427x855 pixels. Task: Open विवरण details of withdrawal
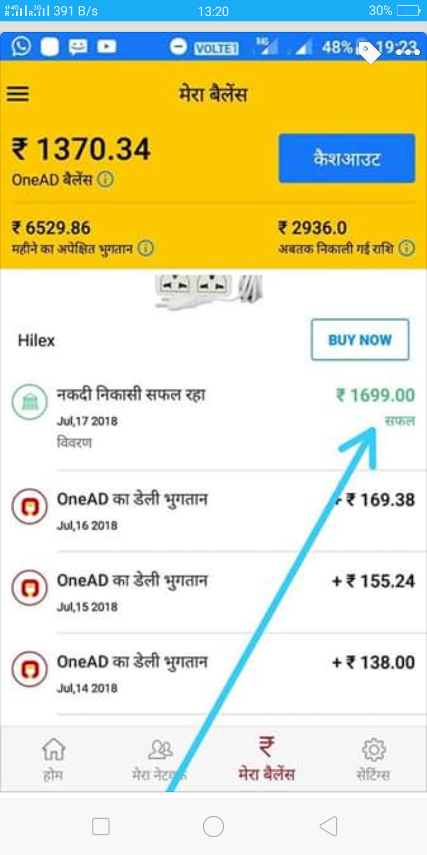pyautogui.click(x=74, y=442)
